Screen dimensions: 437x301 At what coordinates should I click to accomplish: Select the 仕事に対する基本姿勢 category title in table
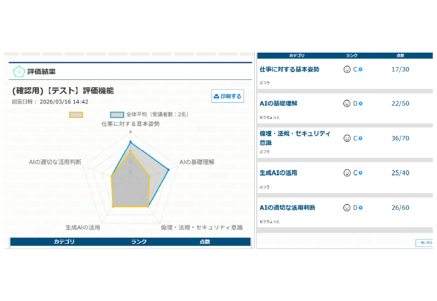pyautogui.click(x=289, y=70)
